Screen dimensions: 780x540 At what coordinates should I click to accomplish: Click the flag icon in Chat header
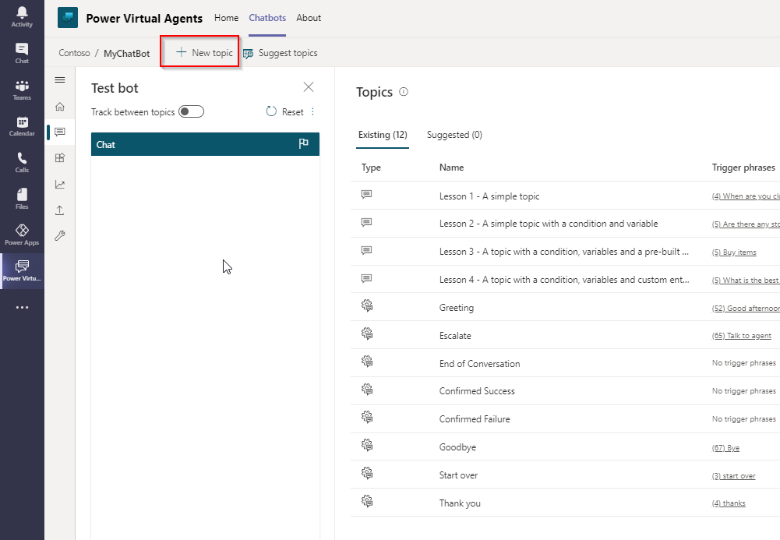(x=303, y=143)
